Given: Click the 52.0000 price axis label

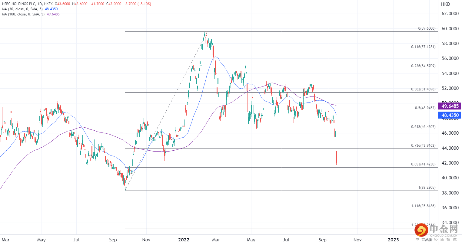Looking at the screenshot, I should (x=450, y=88).
